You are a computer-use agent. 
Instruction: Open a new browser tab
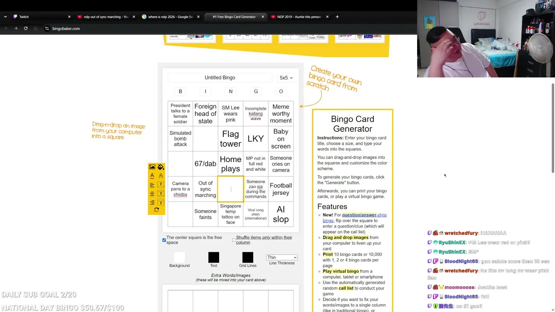pos(337,17)
